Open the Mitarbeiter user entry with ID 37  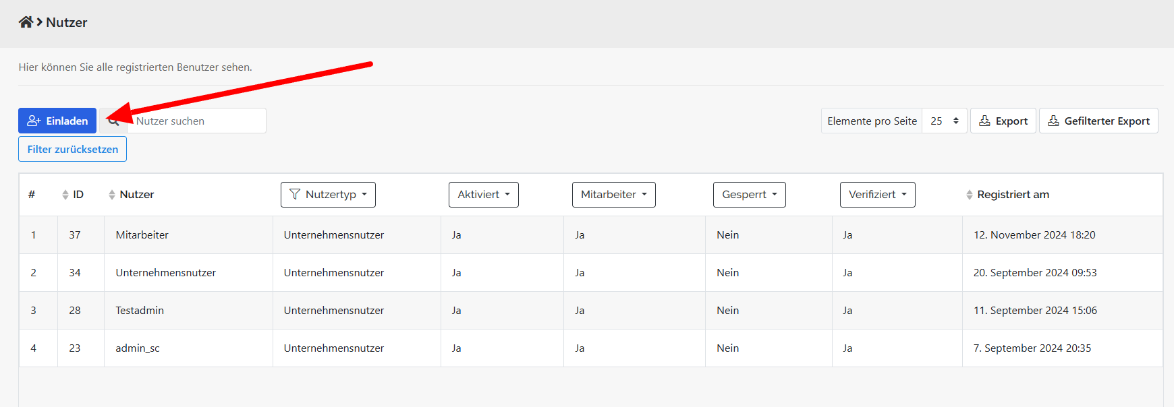point(142,235)
